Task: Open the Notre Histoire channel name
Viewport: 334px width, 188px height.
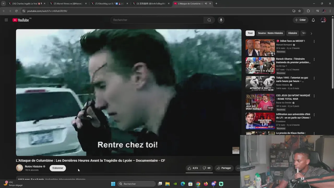Action: (x=34, y=166)
